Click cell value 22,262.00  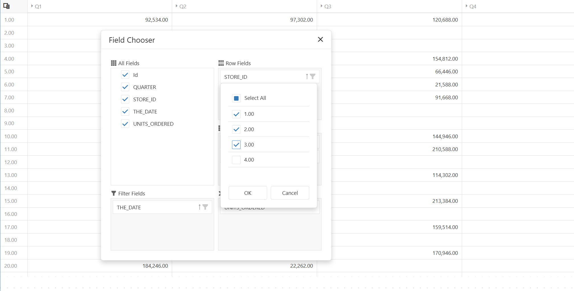pyautogui.click(x=301, y=266)
